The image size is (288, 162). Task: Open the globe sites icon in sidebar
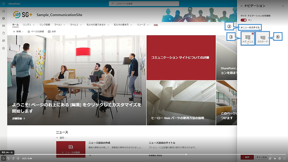[x=3, y=18]
